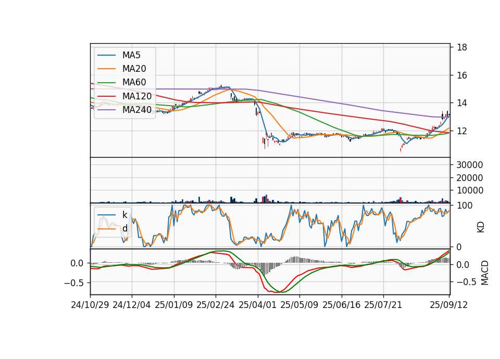This screenshot has height=359, width=500.
Task: Click the MA240 legend label
Action: point(137,110)
